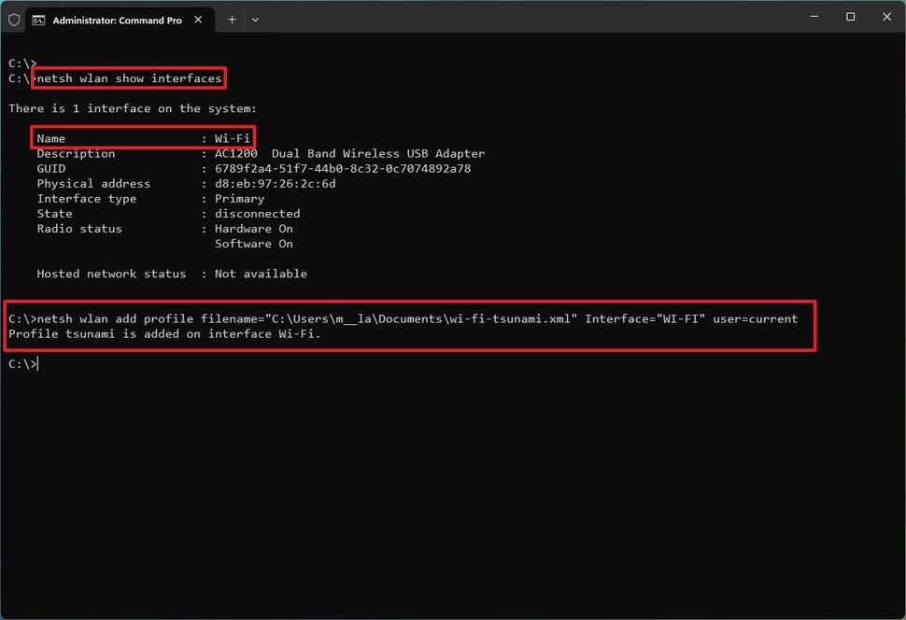Click the blinking cursor at the C:\> prompt

click(35, 363)
